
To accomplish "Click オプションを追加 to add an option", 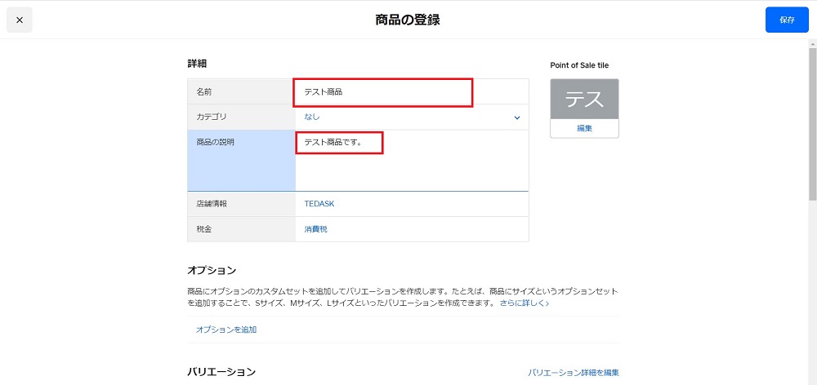I will point(226,330).
